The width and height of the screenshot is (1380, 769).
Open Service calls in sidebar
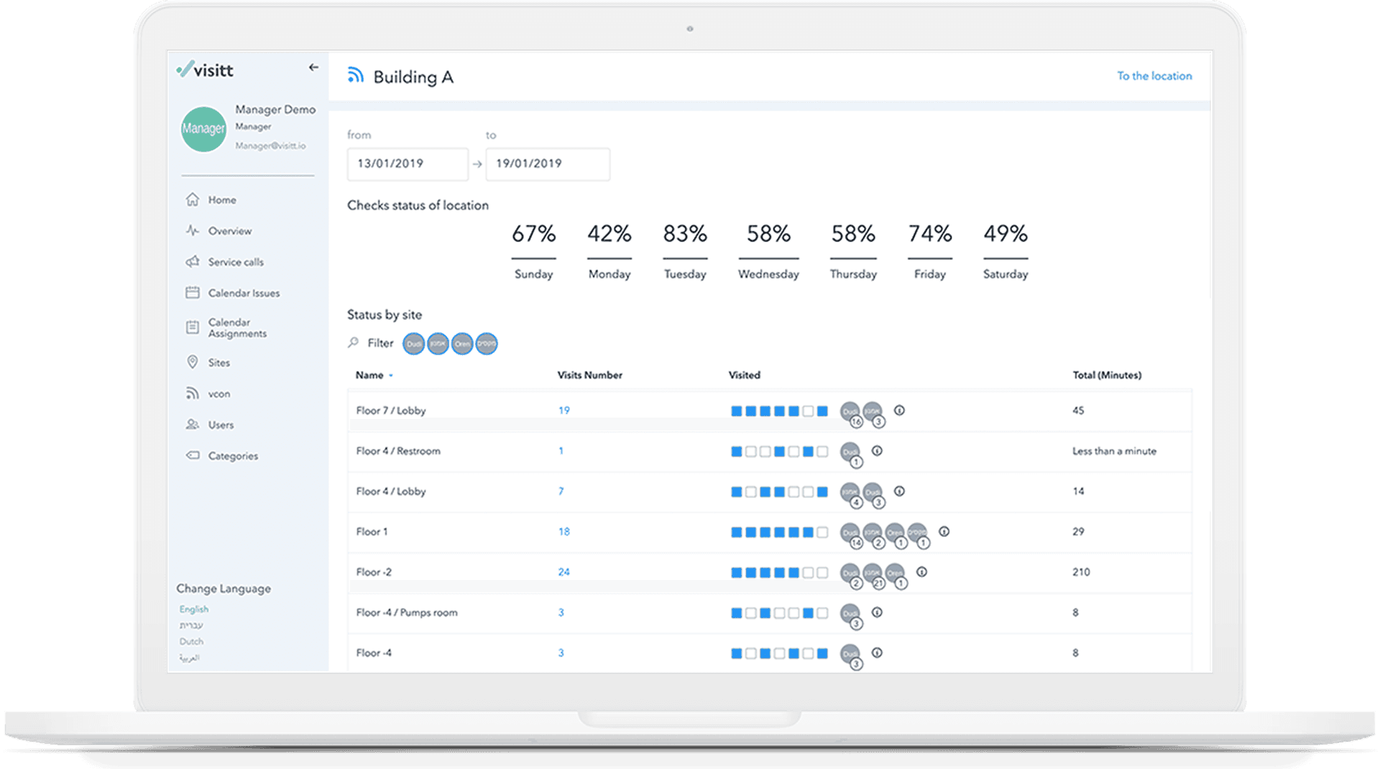click(x=224, y=262)
